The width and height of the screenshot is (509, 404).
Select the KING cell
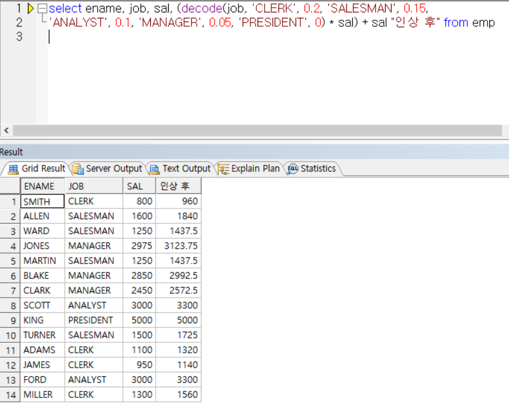point(42,321)
